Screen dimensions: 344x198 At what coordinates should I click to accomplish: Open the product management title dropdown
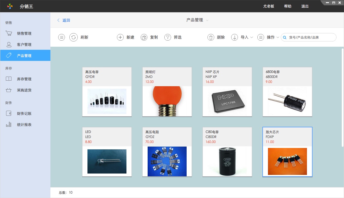click(207, 20)
